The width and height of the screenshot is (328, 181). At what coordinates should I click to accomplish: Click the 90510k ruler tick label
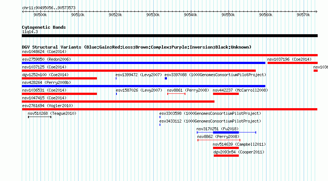point(78,15)
